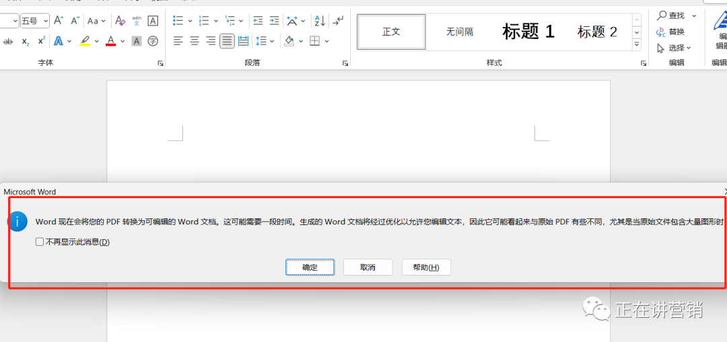Toggle strikethrough formatting
This screenshot has width=727, height=342.
pos(8,41)
